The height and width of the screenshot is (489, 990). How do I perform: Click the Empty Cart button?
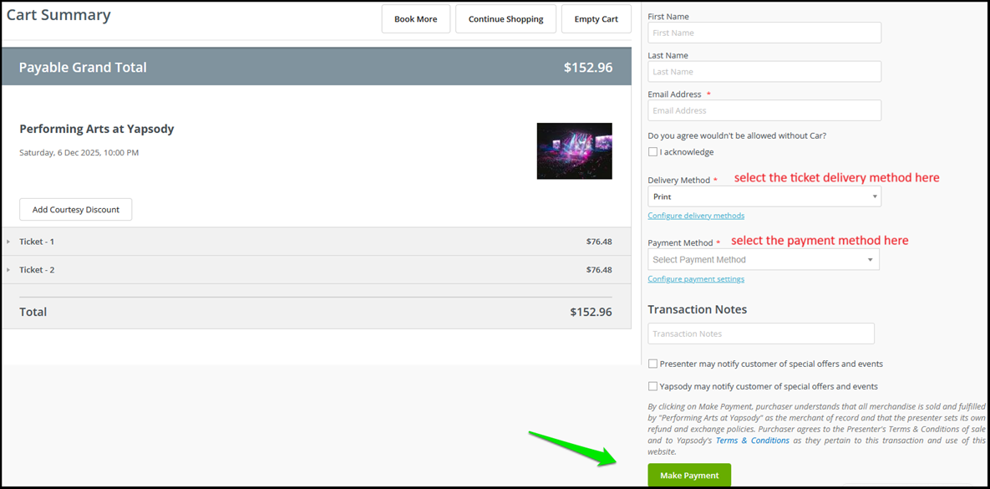pyautogui.click(x=596, y=19)
